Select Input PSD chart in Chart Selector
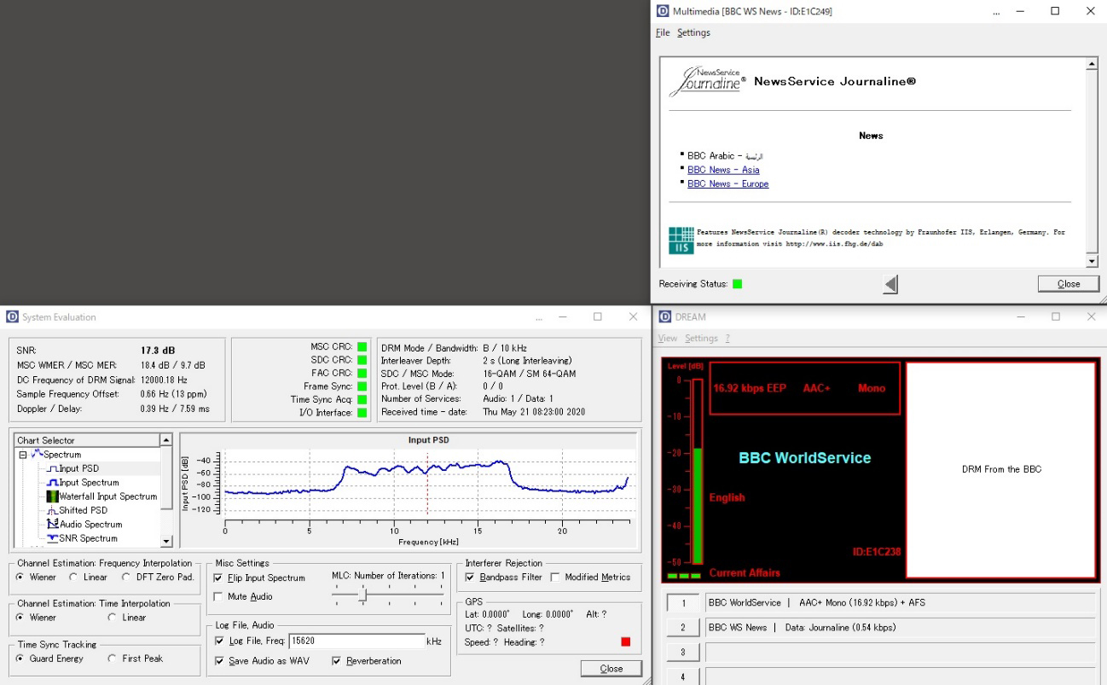 tap(78, 468)
